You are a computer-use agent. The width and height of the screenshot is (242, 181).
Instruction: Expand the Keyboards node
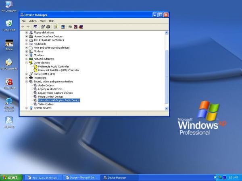pyautogui.click(x=27, y=44)
